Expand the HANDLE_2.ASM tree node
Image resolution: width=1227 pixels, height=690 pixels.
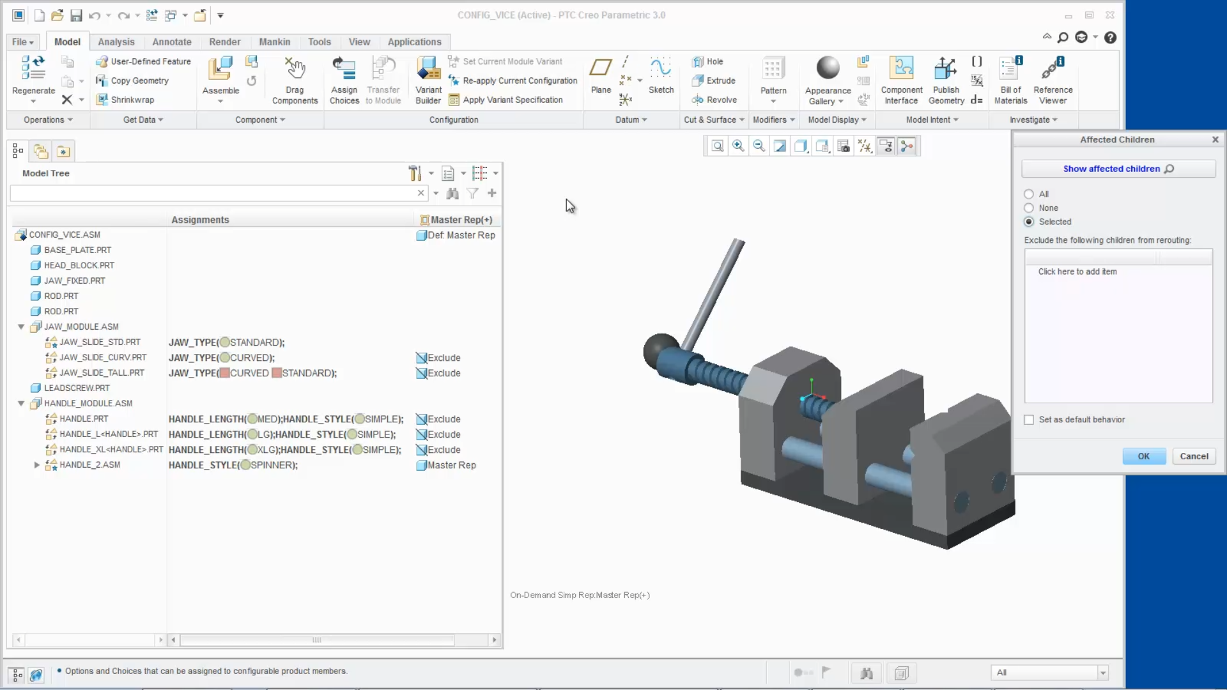(x=36, y=464)
